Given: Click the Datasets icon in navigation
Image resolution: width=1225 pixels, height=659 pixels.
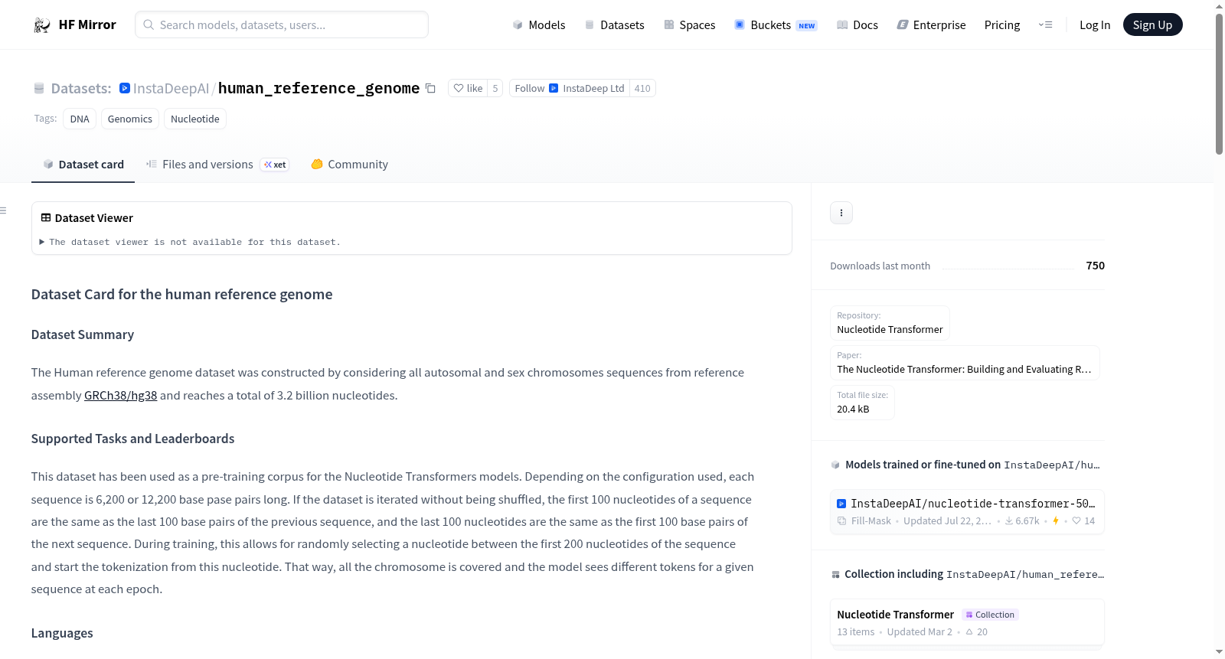Looking at the screenshot, I should coord(590,25).
